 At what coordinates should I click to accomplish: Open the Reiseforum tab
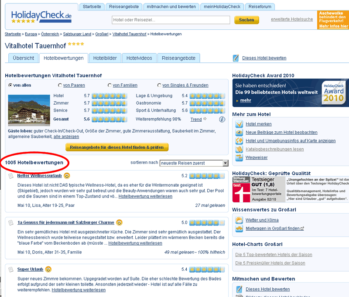pyautogui.click(x=260, y=7)
